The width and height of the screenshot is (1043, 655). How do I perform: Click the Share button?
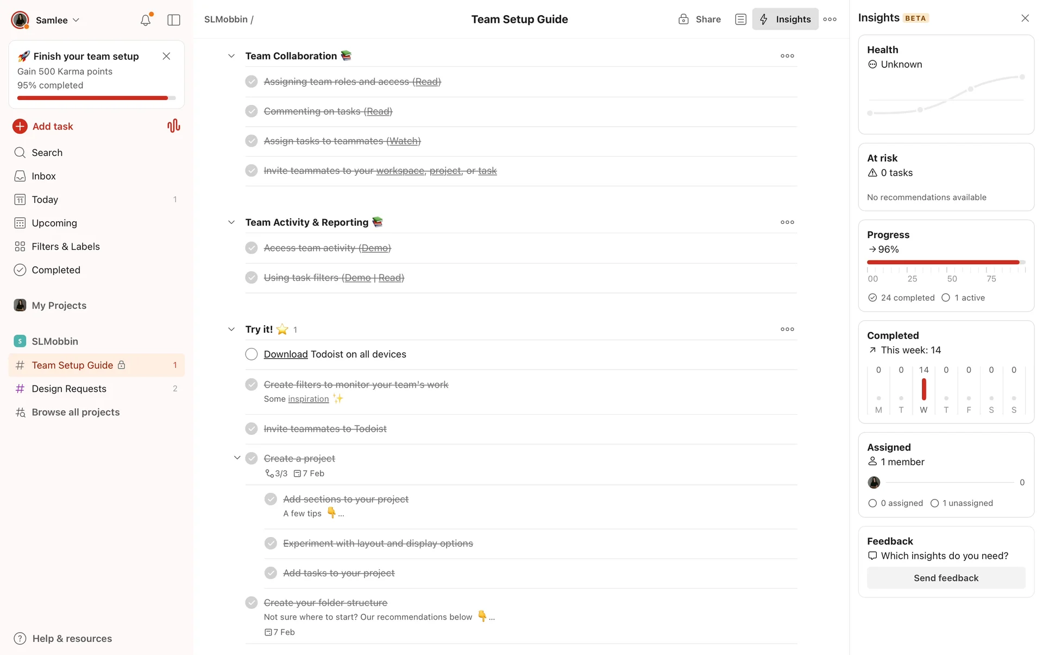coord(700,20)
